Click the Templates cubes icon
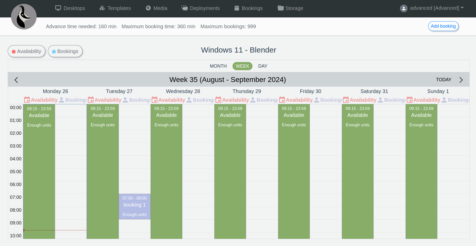 click(102, 8)
